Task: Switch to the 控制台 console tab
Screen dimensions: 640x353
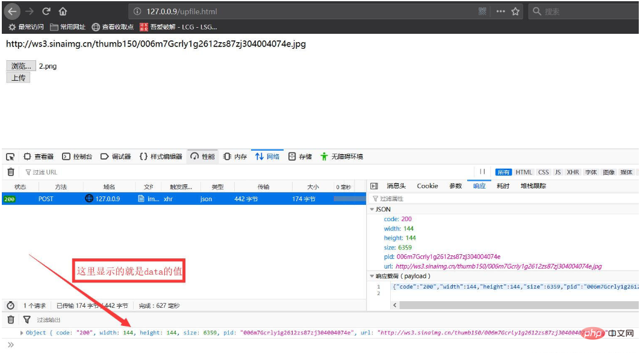Action: pyautogui.click(x=77, y=157)
